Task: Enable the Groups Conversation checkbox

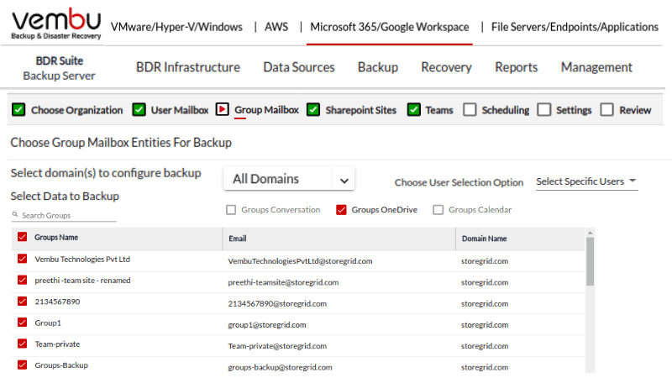Action: tap(231, 210)
